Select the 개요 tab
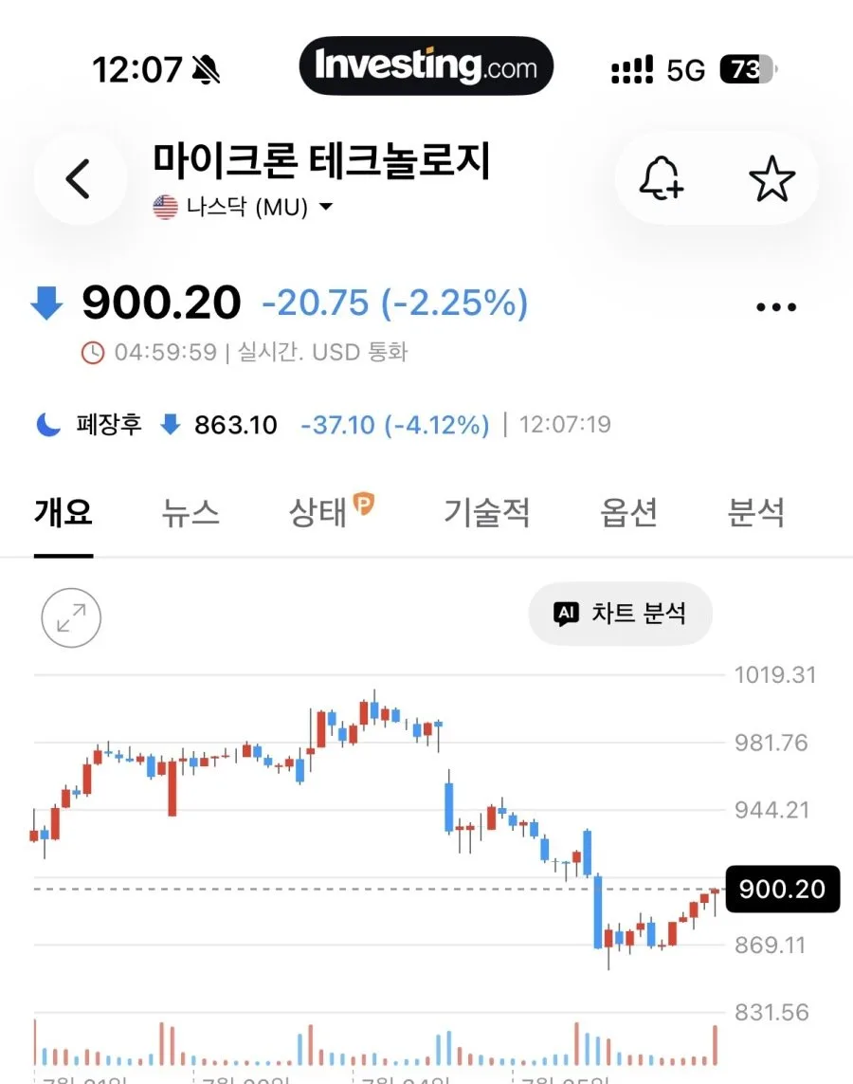The height and width of the screenshot is (1084, 853). point(64,512)
